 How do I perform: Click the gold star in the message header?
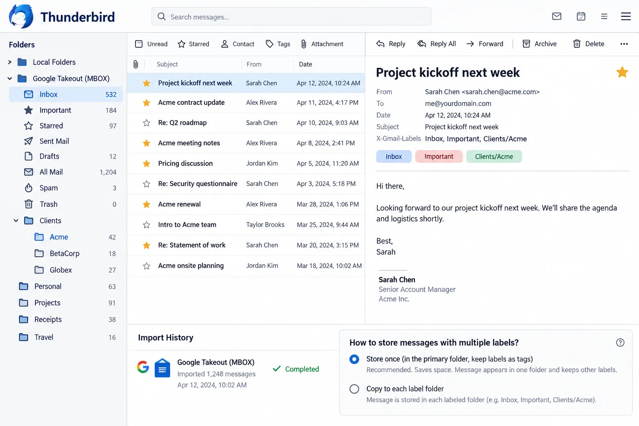[x=622, y=72]
